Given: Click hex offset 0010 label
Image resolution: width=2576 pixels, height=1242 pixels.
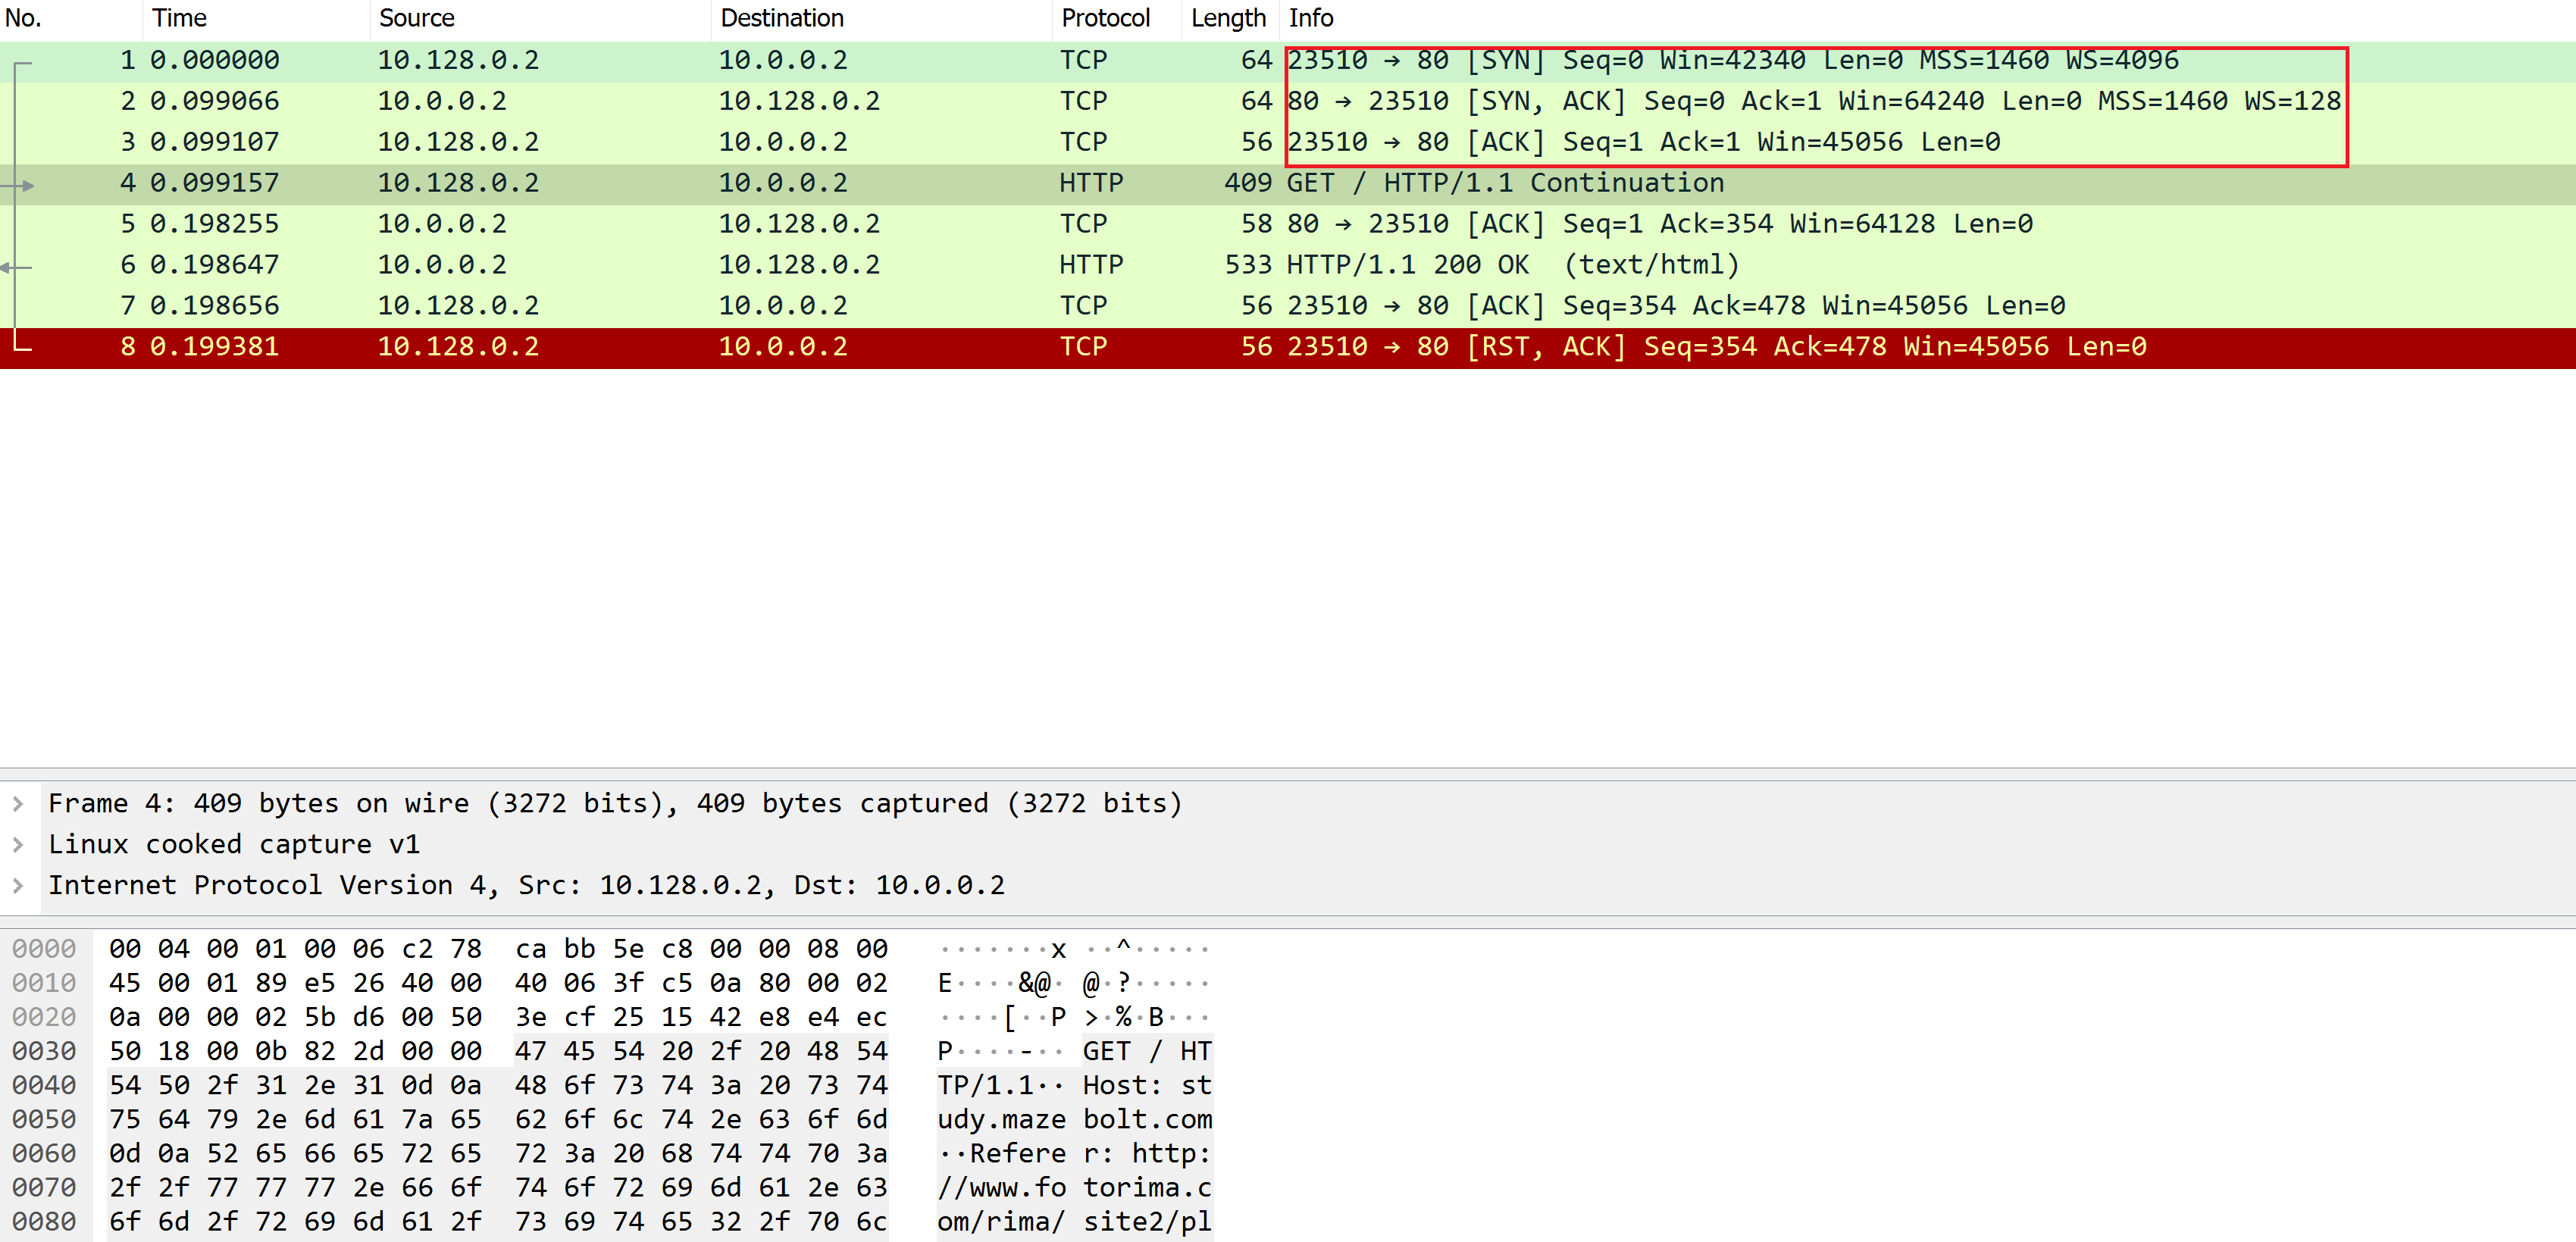Looking at the screenshot, I should [44, 983].
